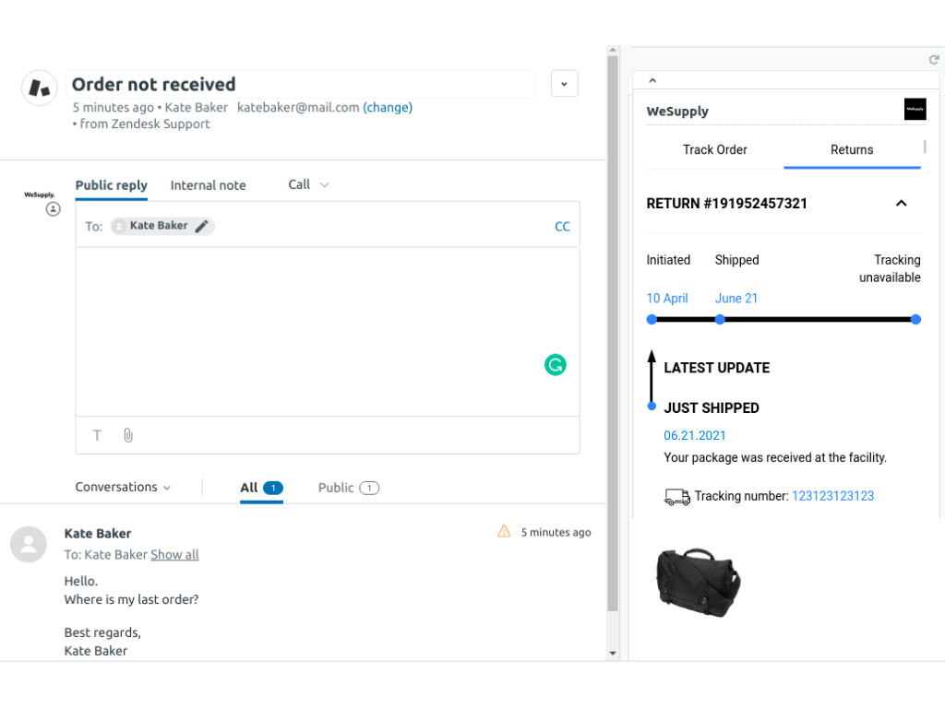This screenshot has height=708, width=945.
Task: Click the Grammarly icon in reply box
Action: pyautogui.click(x=555, y=365)
